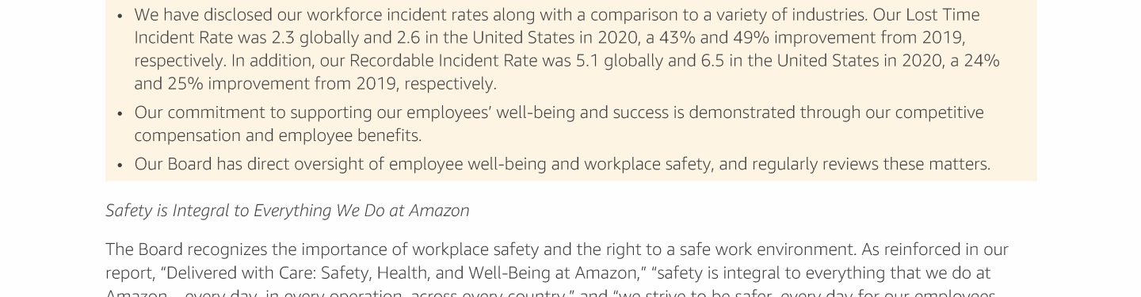
Task: Click the first bullet about workforce incident rates
Action: [567, 49]
